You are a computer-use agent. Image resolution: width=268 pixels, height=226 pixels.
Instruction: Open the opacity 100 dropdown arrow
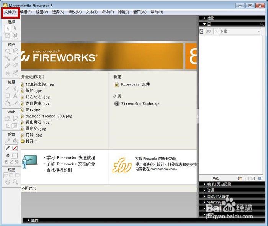point(216,31)
